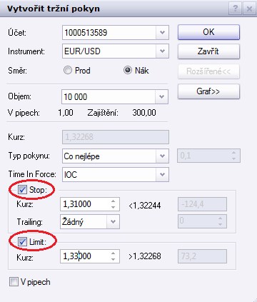257x302 pixels.
Task: Open the Trailing Žádný dropdown
Action: pos(113,222)
